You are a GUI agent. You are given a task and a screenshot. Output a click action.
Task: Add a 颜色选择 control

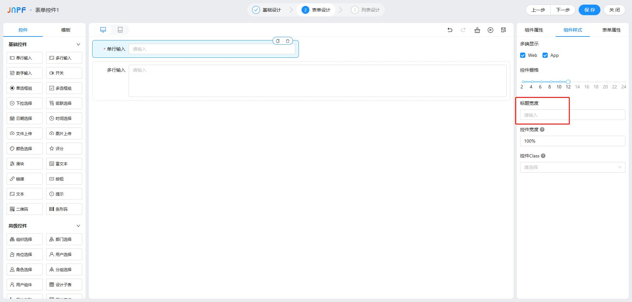pos(25,149)
